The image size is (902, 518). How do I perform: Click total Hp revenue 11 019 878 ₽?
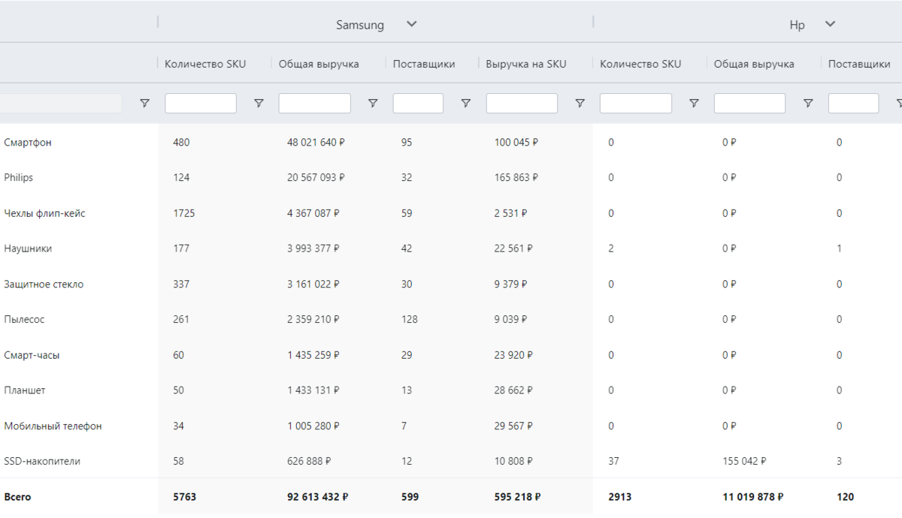pyautogui.click(x=753, y=496)
